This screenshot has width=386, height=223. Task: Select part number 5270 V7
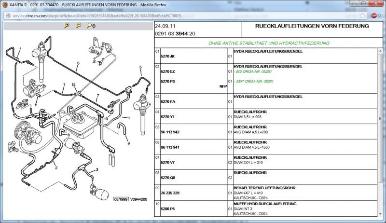pos(167,163)
